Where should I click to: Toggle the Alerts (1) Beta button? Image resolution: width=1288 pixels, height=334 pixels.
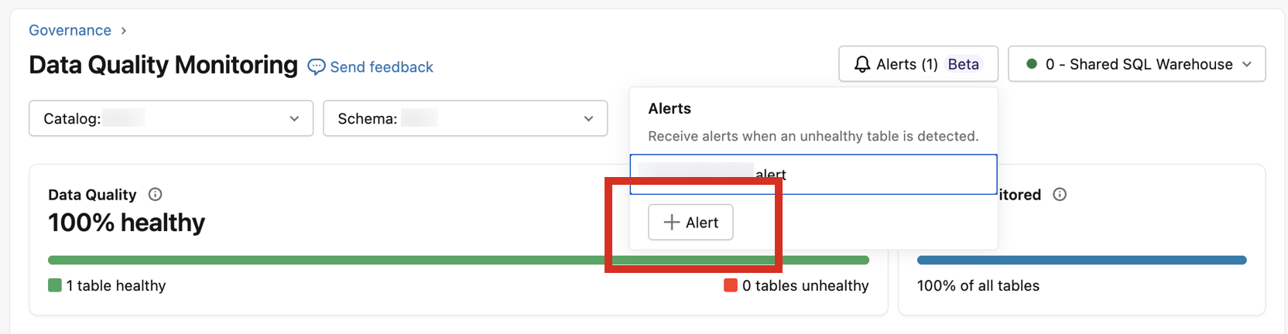click(x=917, y=64)
